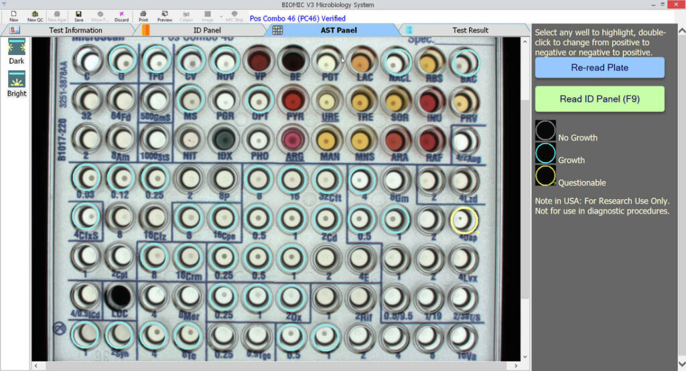Select the 4CfxS well
The height and width of the screenshot is (371, 686).
pos(86,216)
